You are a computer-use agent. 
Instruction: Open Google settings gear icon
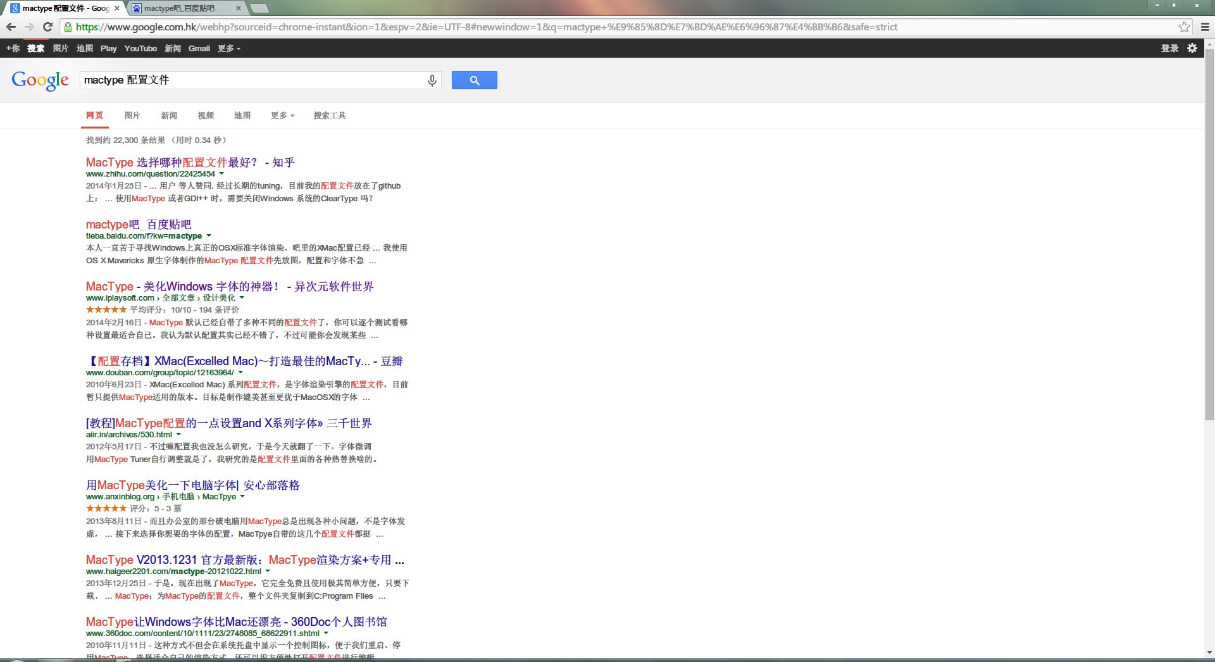(1192, 48)
